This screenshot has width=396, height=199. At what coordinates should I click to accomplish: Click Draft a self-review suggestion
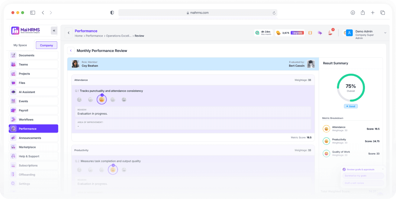(363, 183)
